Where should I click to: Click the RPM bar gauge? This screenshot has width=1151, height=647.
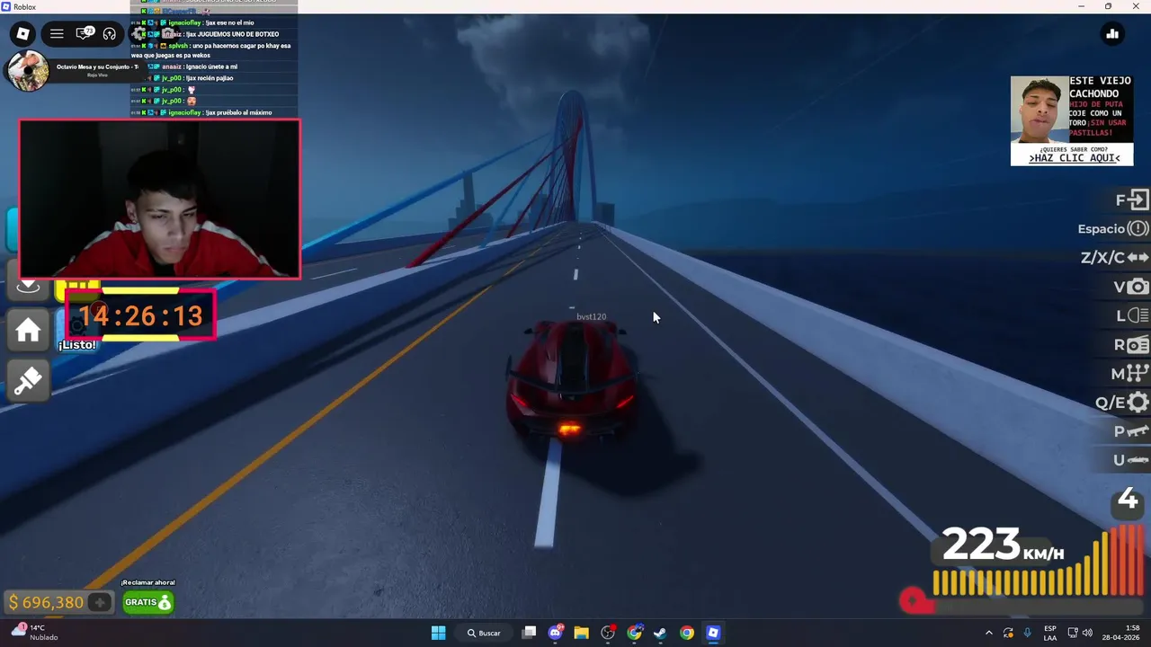pos(1039,562)
